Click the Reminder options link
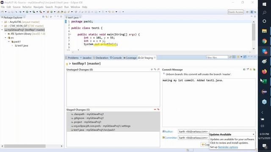Image resolution: width=271 pixels, height=152 pixels. pyautogui.click(x=228, y=147)
